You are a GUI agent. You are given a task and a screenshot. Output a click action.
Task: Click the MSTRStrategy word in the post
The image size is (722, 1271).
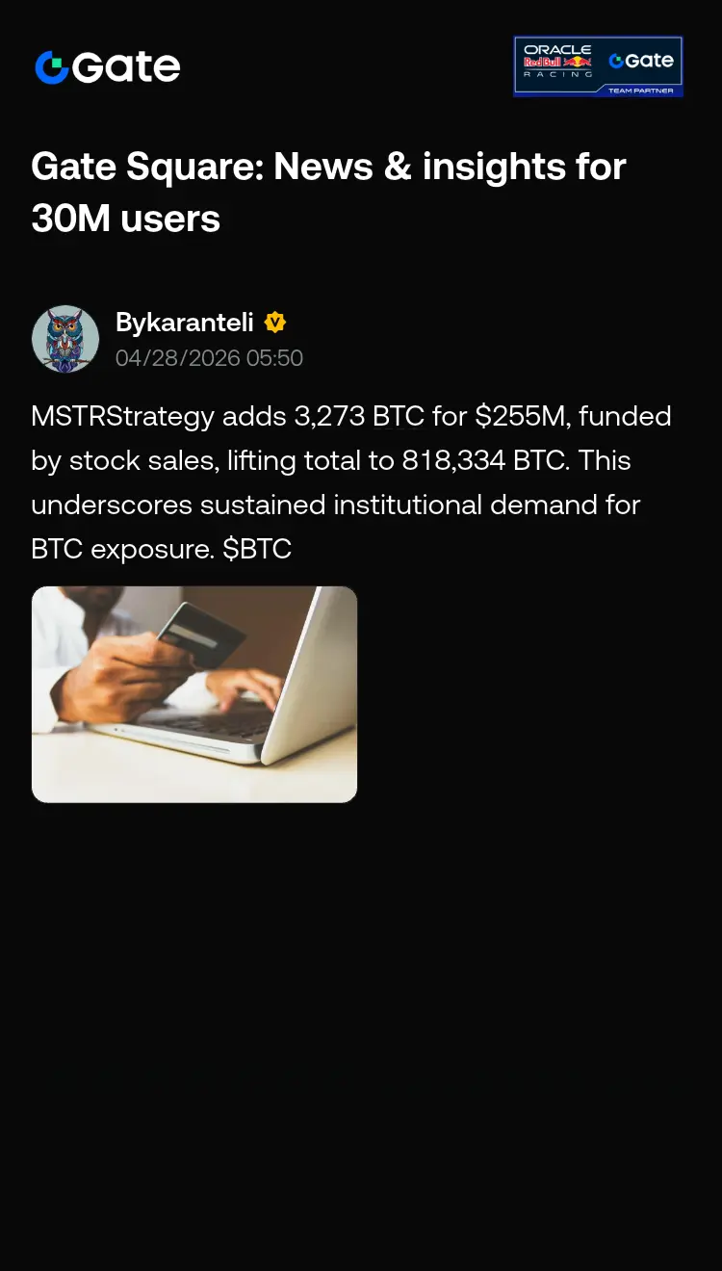[x=123, y=417]
